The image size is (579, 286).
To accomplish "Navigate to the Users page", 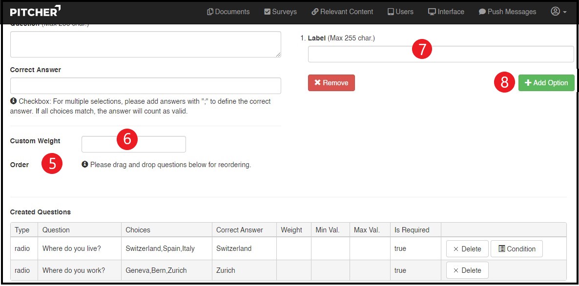I will click(400, 12).
